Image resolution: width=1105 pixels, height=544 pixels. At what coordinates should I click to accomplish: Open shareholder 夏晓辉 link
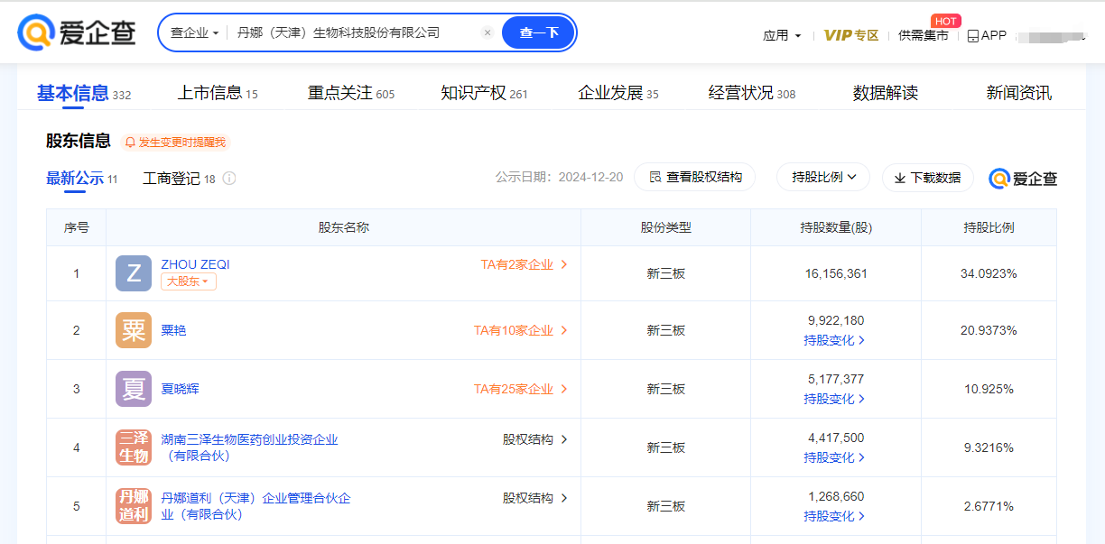(180, 389)
